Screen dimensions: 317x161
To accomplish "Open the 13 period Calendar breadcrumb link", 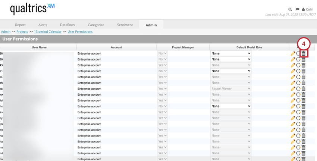I will coord(48,32).
